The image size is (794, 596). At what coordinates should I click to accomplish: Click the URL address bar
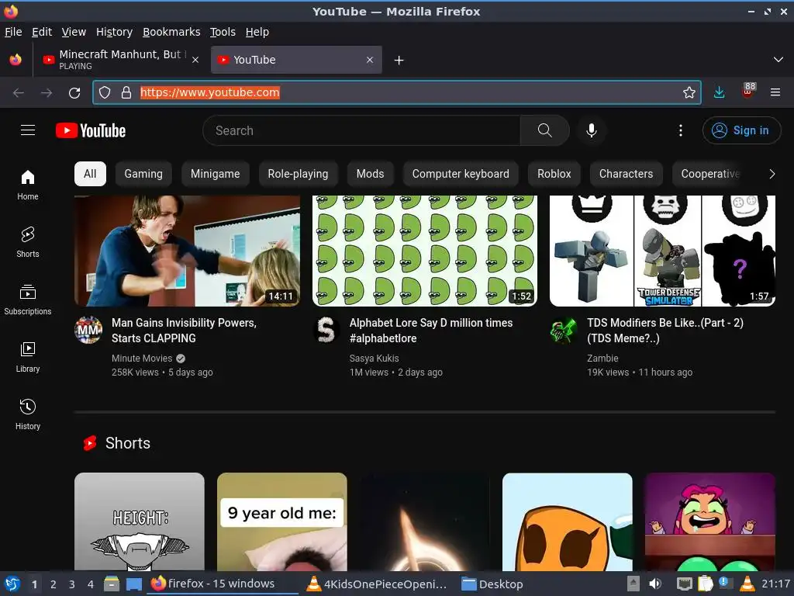tap(396, 92)
